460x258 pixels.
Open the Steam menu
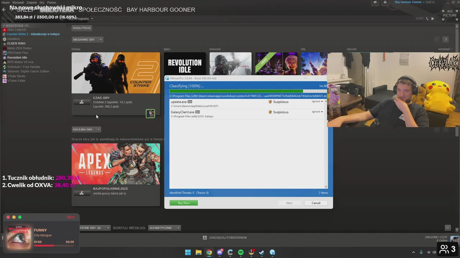tap(5, 3)
